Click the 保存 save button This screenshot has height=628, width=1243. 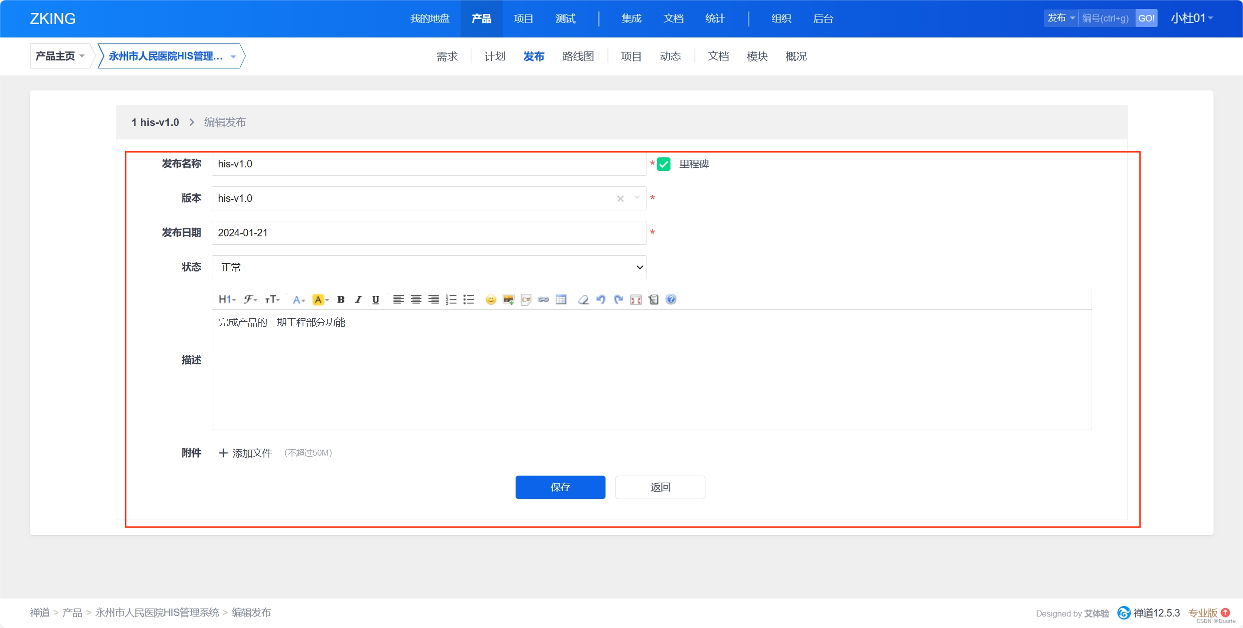point(560,487)
